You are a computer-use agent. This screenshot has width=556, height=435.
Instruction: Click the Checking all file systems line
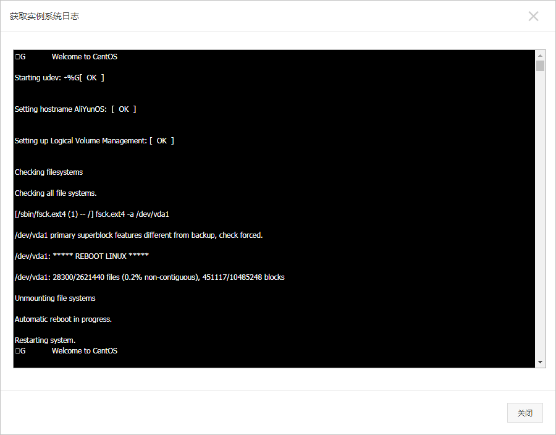coord(56,193)
